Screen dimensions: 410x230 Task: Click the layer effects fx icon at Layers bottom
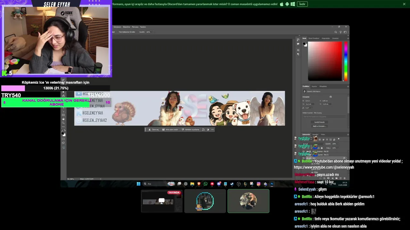(324, 178)
